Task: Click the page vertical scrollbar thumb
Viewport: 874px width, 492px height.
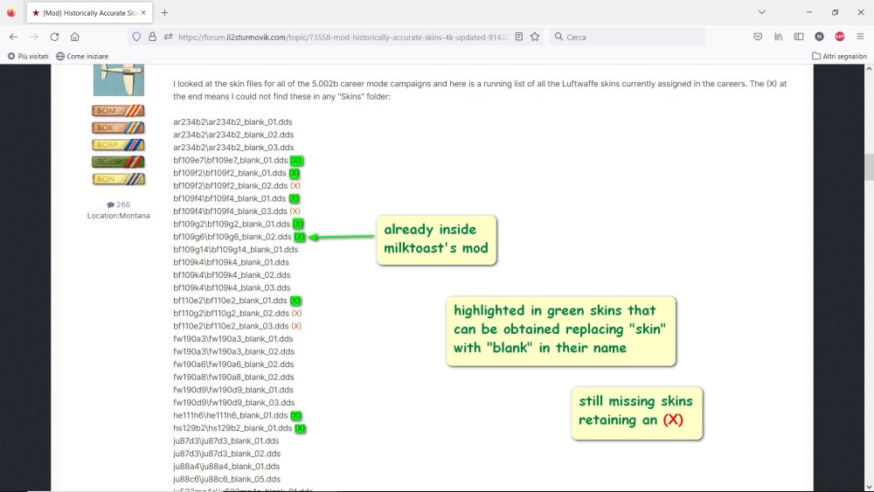Action: [x=869, y=166]
